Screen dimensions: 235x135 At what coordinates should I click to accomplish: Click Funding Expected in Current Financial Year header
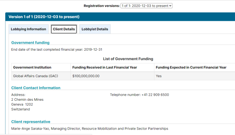(x=195, y=67)
